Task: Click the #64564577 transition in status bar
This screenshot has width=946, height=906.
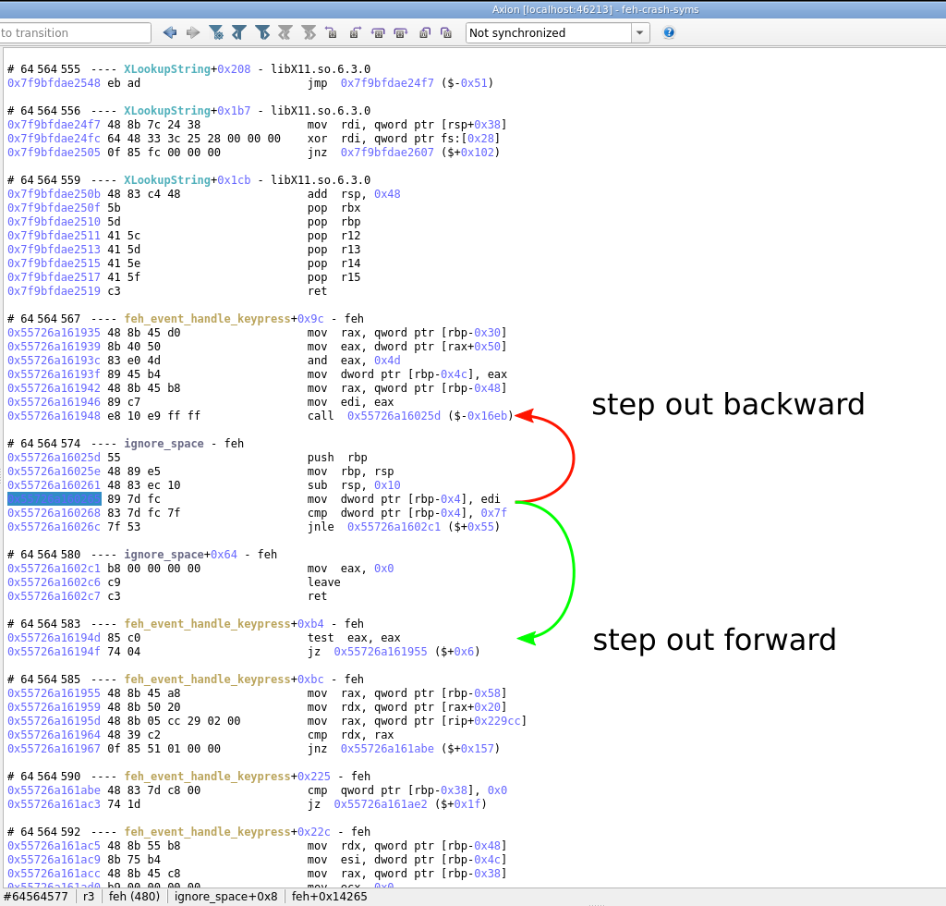Action: click(x=37, y=896)
